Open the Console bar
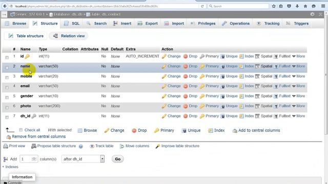328x184 pixels. click(12, 182)
